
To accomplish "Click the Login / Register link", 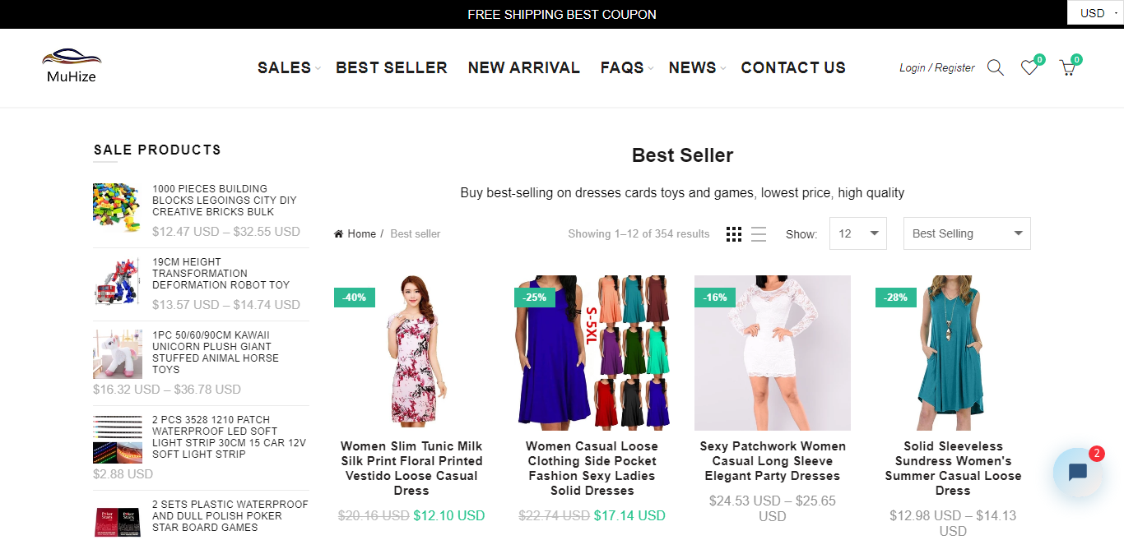I will [937, 67].
